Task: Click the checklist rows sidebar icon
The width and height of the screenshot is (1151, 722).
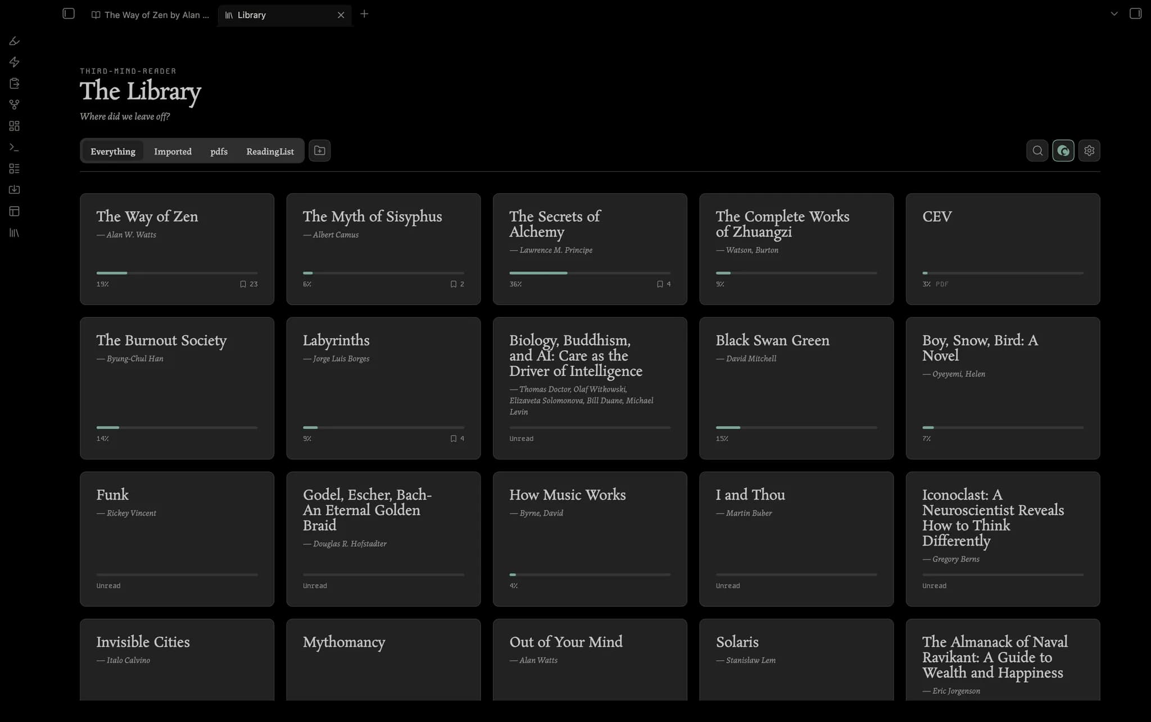Action: (x=15, y=169)
